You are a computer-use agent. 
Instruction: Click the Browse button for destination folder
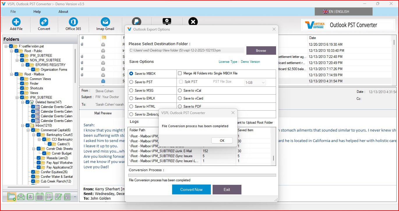pyautogui.click(x=261, y=50)
